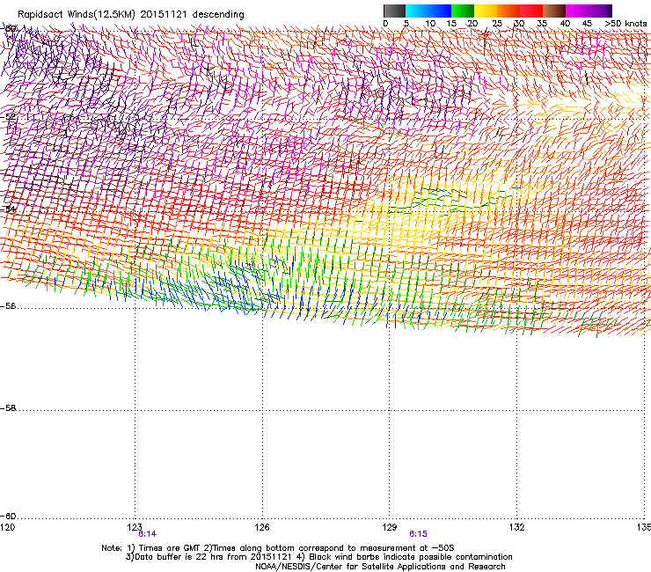Click the gray 0-5 knots color segment
The height and width of the screenshot is (572, 651).
(394, 11)
